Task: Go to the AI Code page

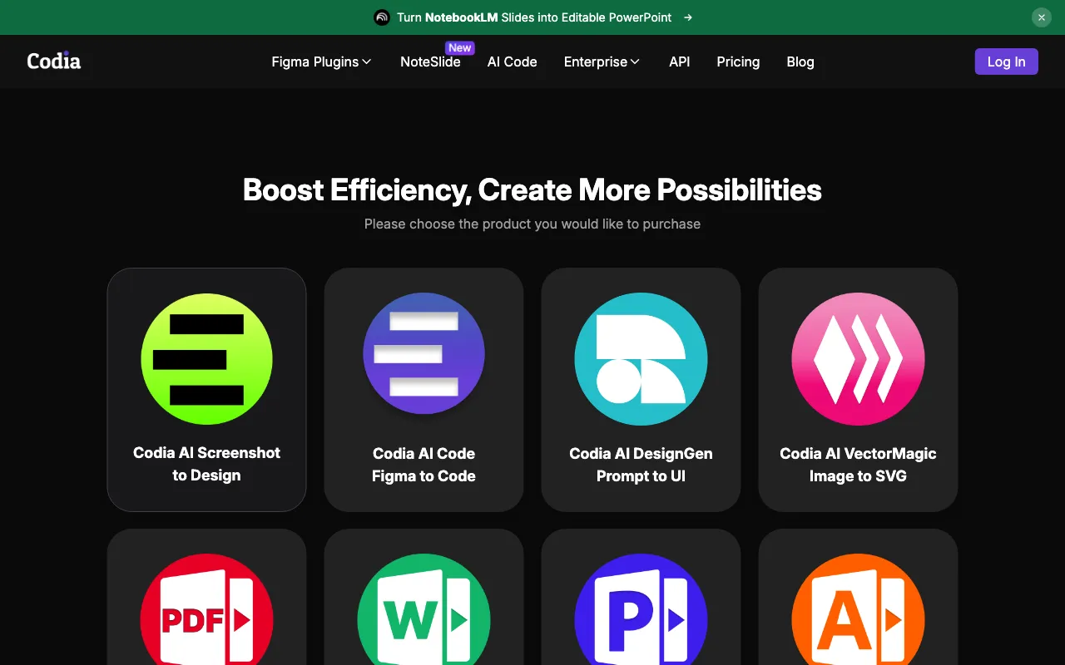Action: [x=512, y=62]
